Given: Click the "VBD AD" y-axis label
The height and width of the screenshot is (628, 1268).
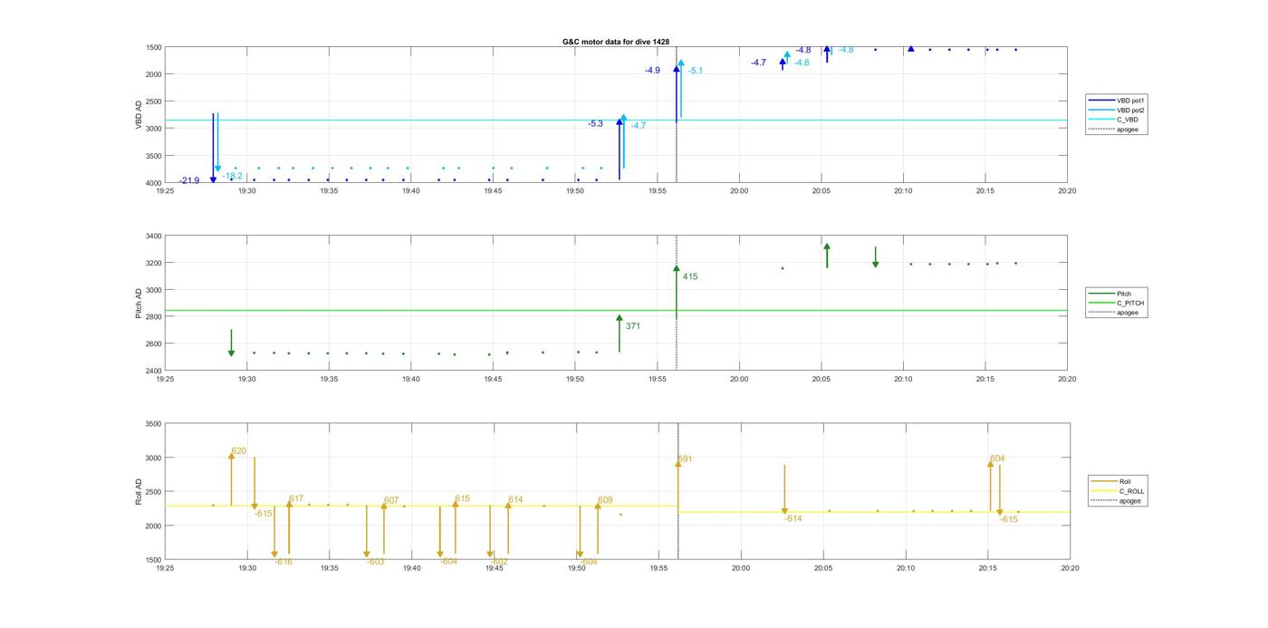Looking at the screenshot, I should pos(139,115).
